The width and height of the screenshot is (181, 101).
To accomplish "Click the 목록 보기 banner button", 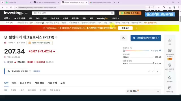I will point(125,28).
